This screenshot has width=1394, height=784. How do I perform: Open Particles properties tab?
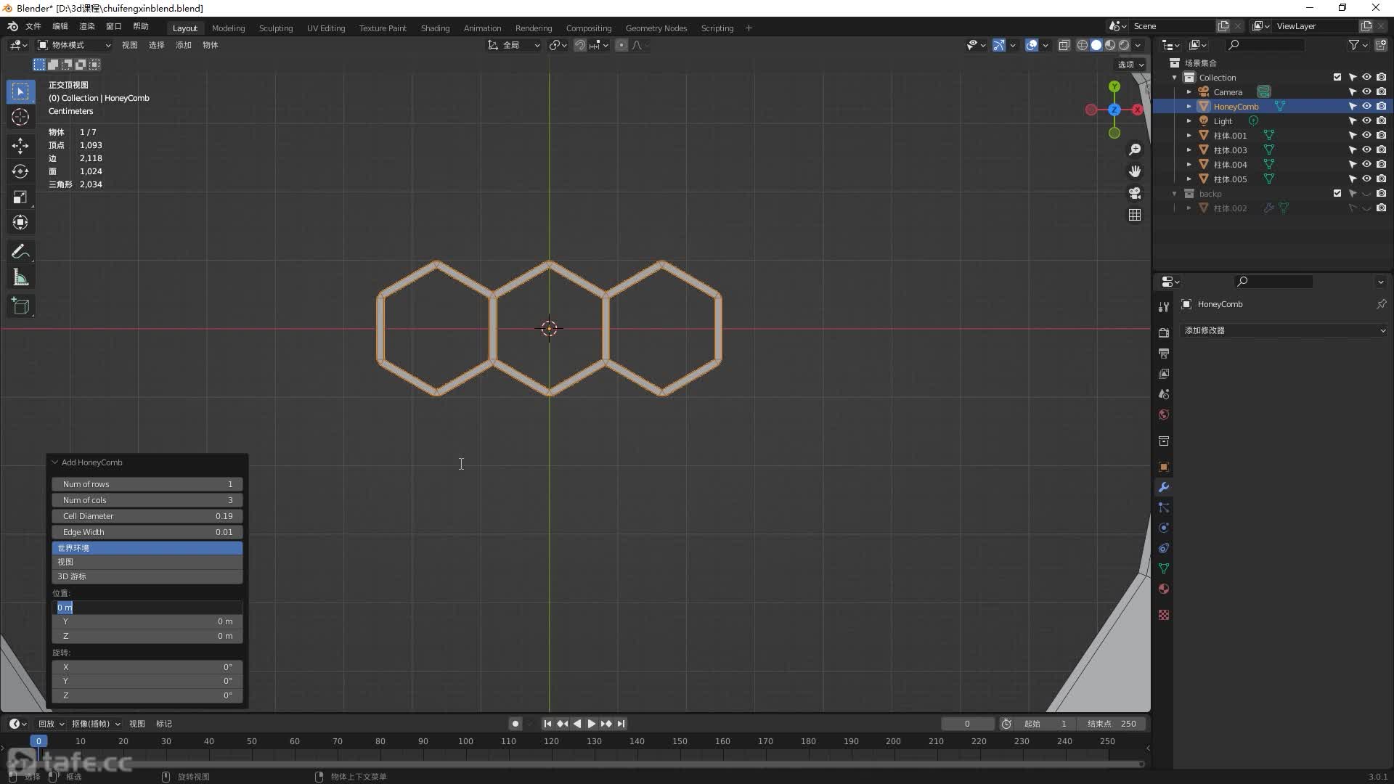(1164, 507)
